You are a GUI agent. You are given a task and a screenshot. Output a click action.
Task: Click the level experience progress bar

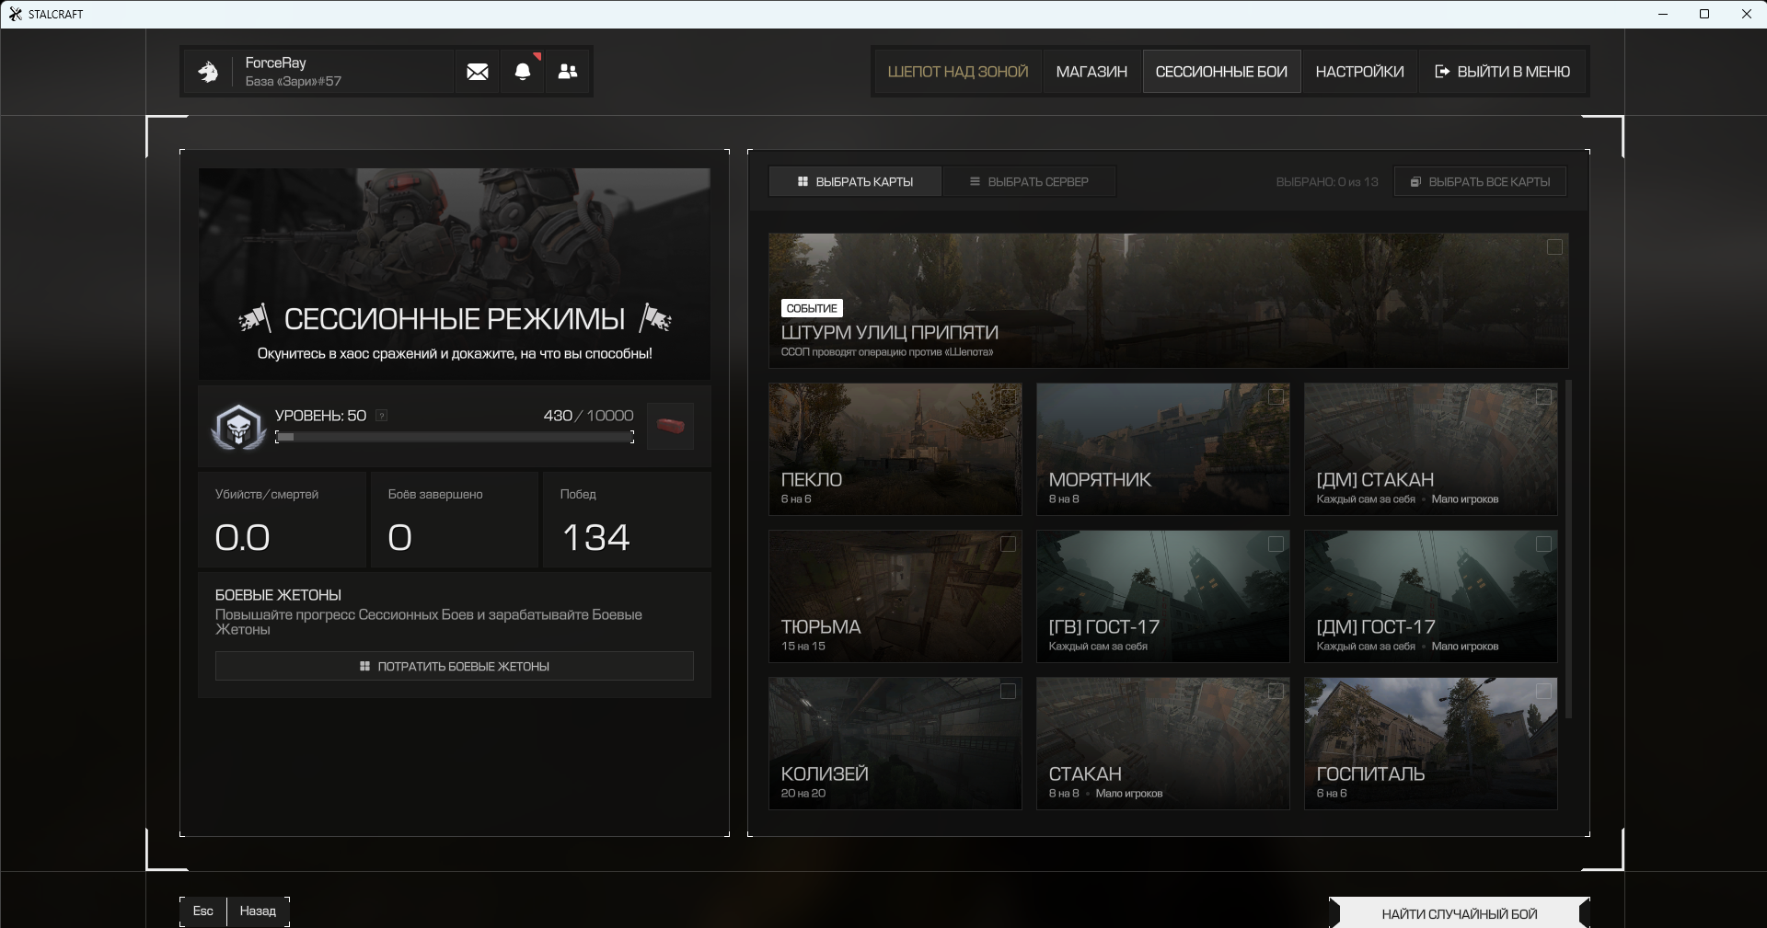click(455, 437)
